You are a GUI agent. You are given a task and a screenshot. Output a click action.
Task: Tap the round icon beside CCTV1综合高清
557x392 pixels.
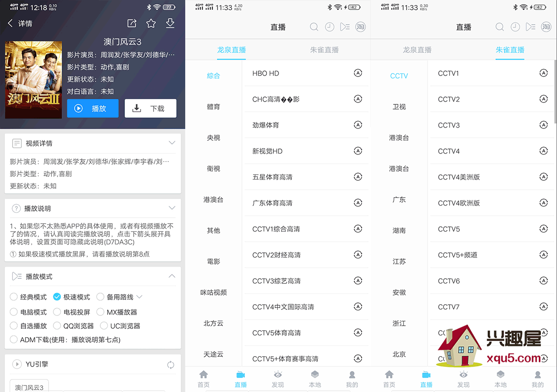click(358, 229)
